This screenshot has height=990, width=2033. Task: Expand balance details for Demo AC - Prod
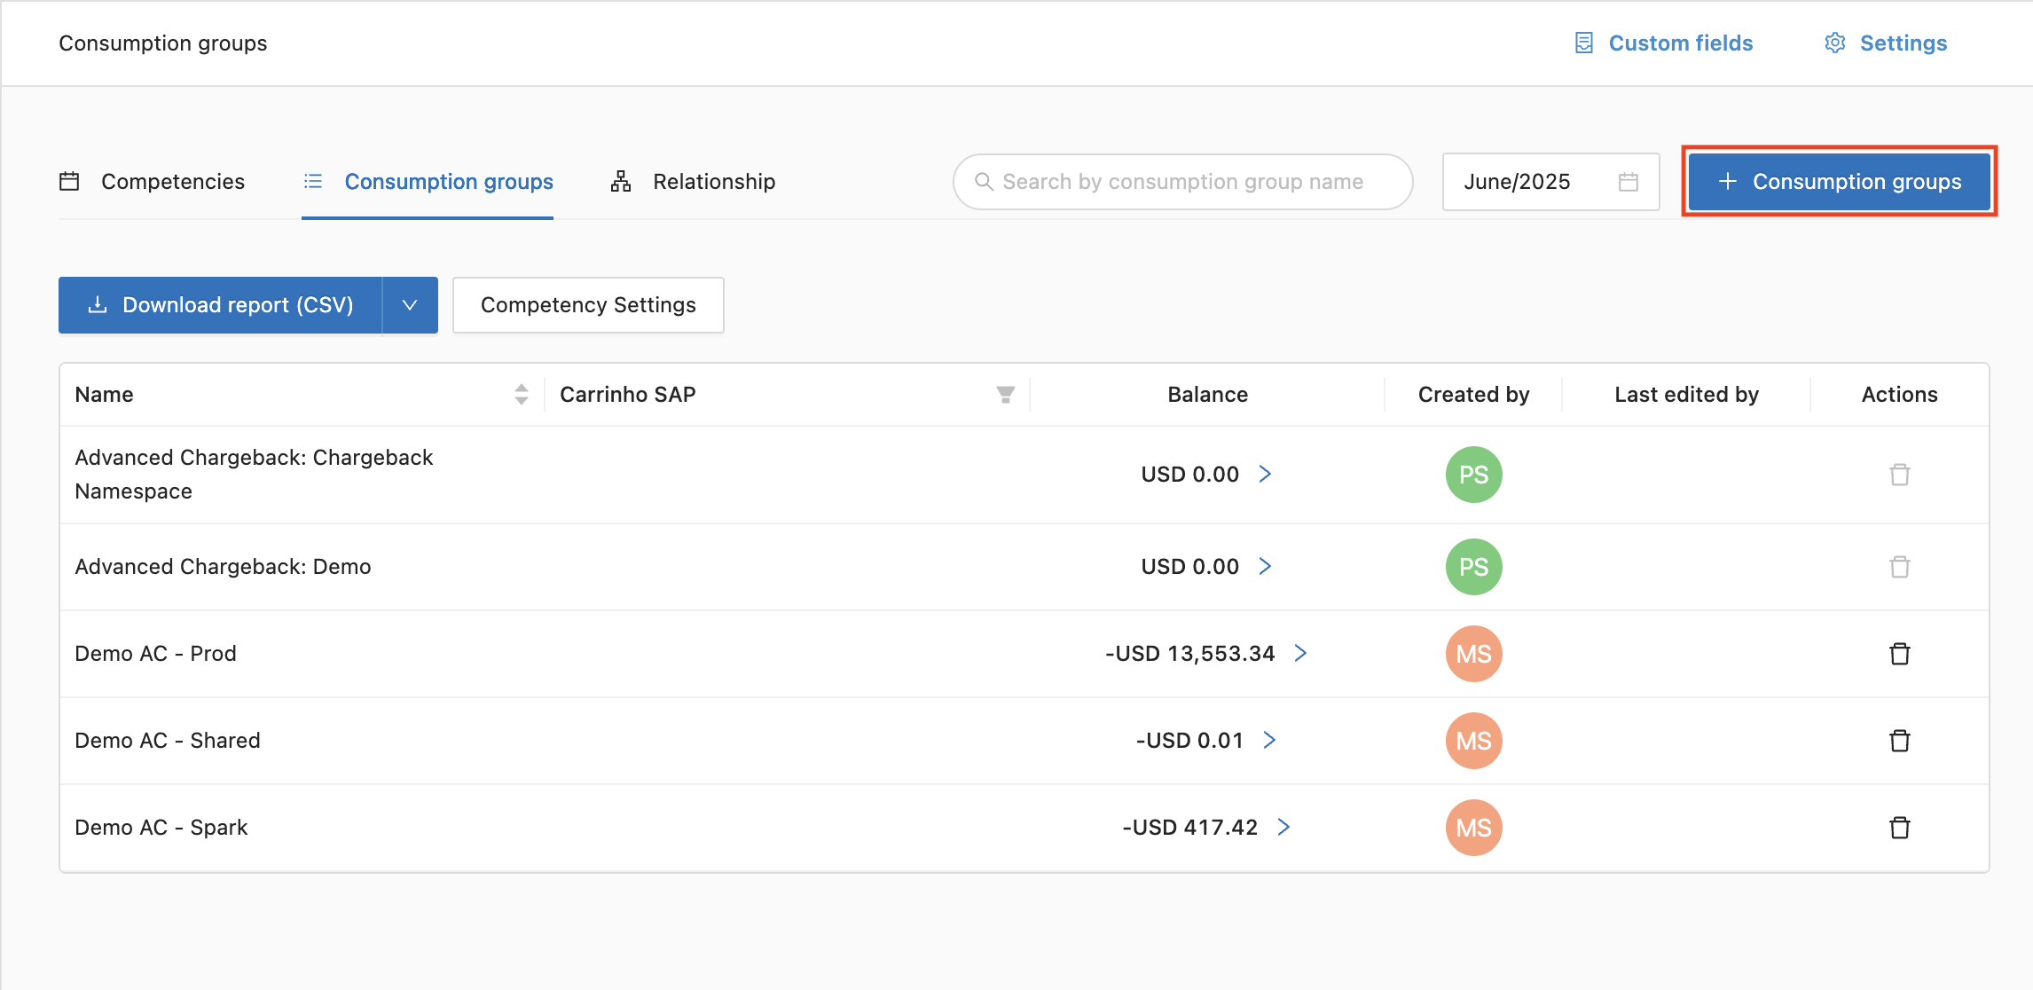pos(1300,654)
